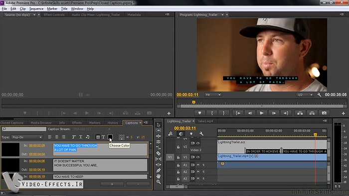The image size is (349, 196).
Task: Open Choose Color swatch in Captions
Action: click(x=110, y=137)
